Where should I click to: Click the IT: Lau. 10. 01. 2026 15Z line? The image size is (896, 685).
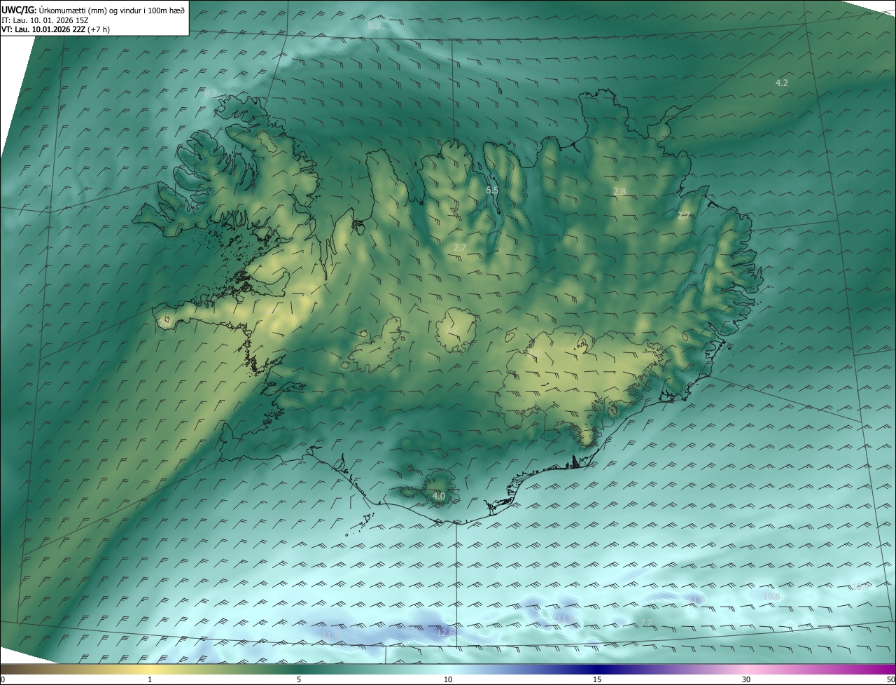(x=45, y=20)
